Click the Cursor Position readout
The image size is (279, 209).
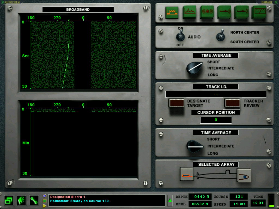click(x=216, y=120)
